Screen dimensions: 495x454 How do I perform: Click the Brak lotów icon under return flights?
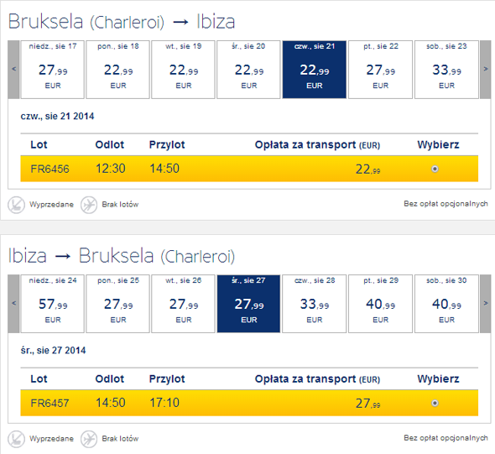[x=89, y=439]
